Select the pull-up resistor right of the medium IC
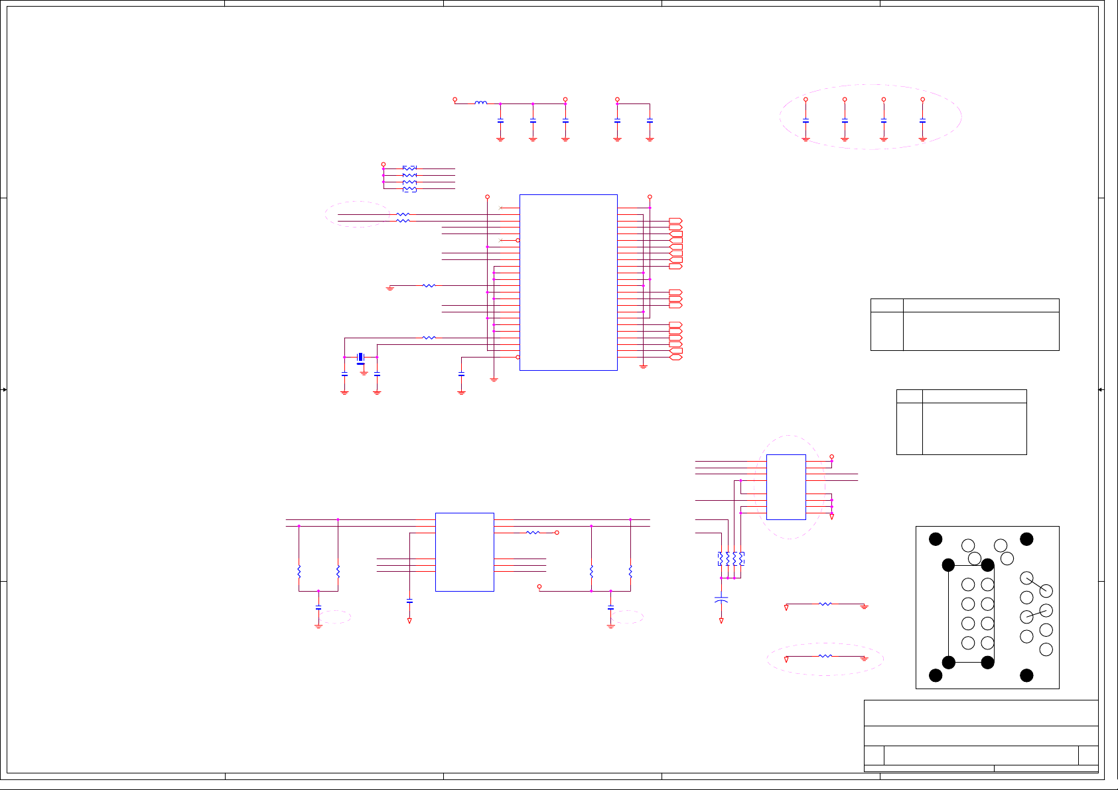This screenshot has height=790, width=1118. (533, 533)
